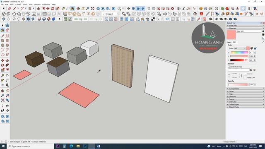Viewport: 265px width, 149px height.
Task: Click Match Color of object in model
Action: coord(252,48)
